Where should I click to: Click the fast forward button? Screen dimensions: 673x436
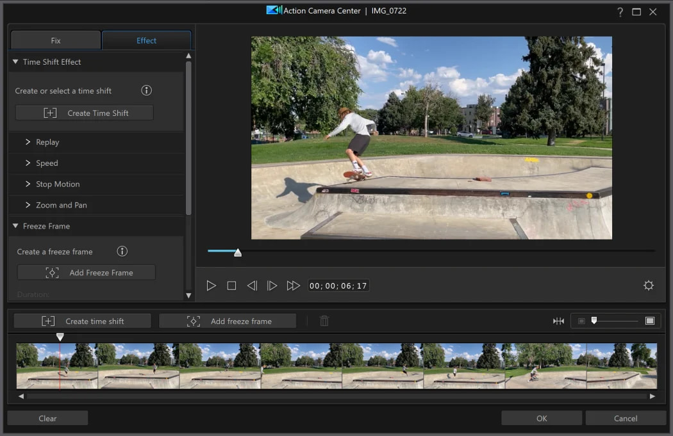click(293, 286)
